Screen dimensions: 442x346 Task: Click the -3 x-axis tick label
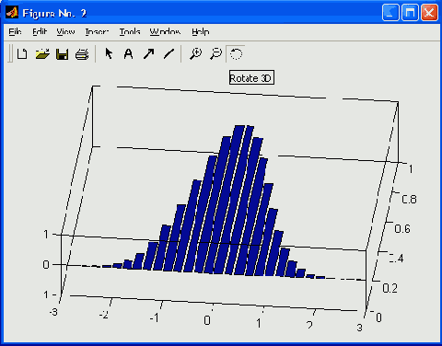tap(53, 312)
